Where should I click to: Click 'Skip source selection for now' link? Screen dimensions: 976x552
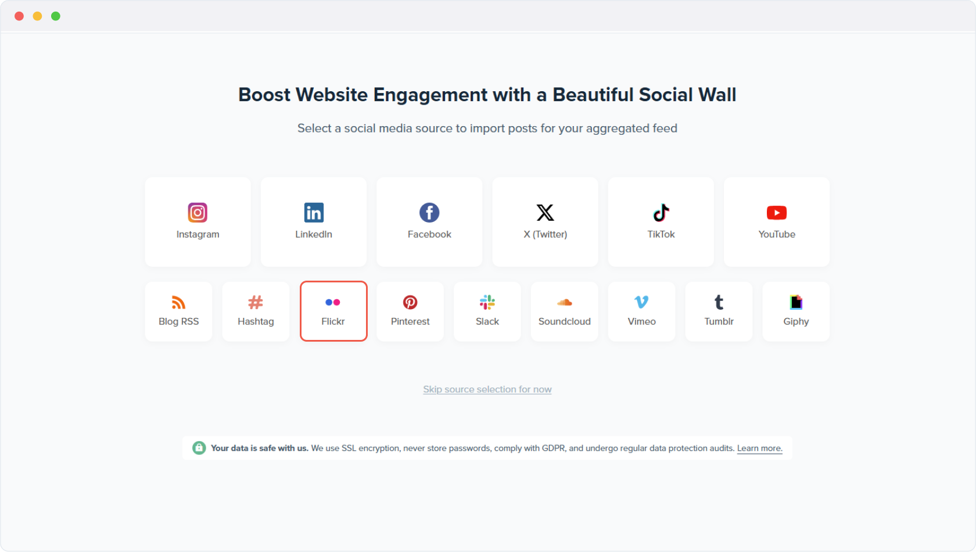487,389
